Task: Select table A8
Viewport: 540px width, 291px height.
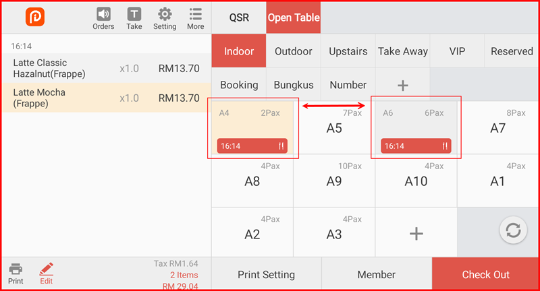Action: click(252, 181)
